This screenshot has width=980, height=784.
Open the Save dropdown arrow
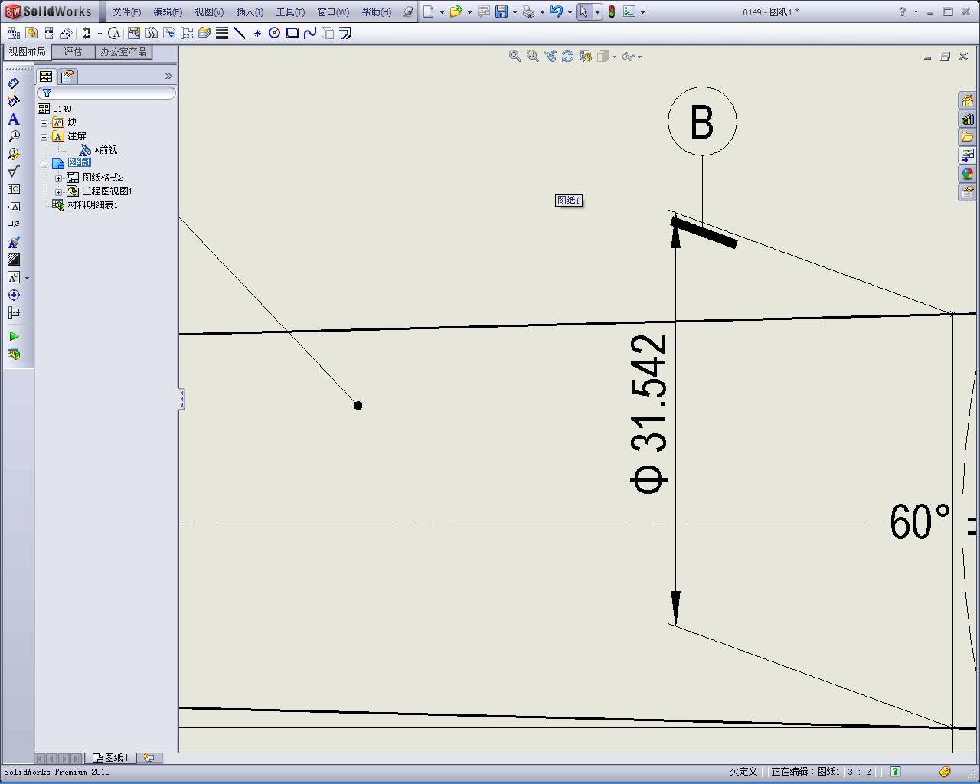click(514, 12)
